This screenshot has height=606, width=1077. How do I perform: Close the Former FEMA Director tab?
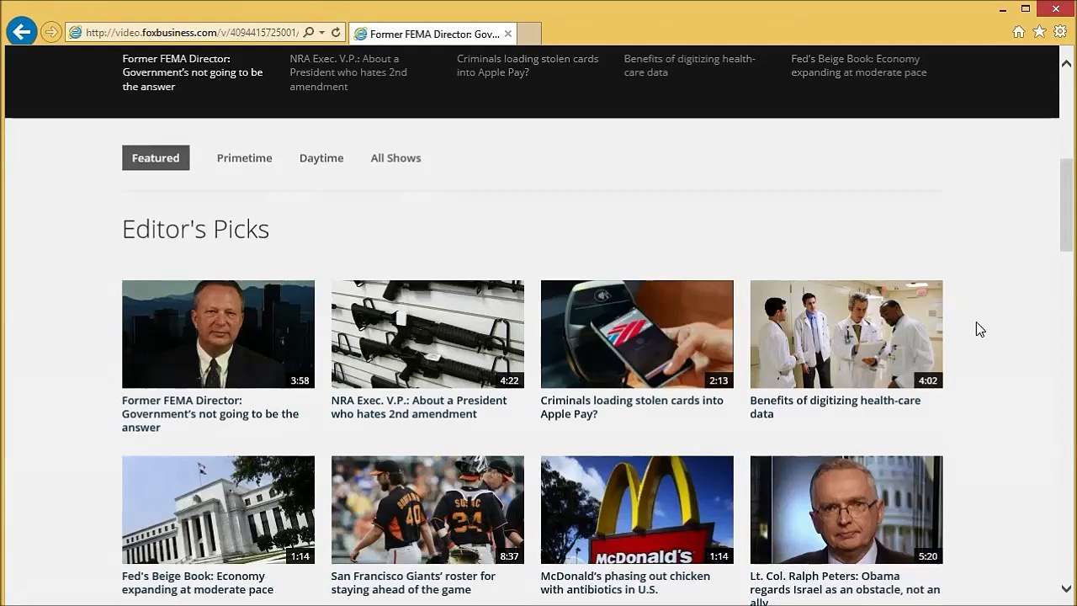507,34
